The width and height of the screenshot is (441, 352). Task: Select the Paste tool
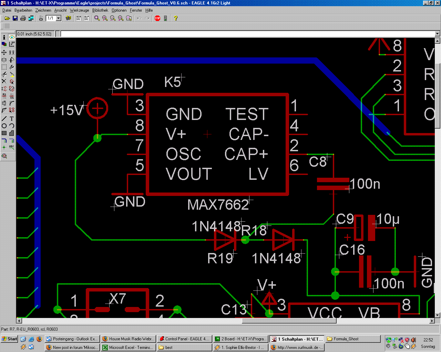[12, 75]
